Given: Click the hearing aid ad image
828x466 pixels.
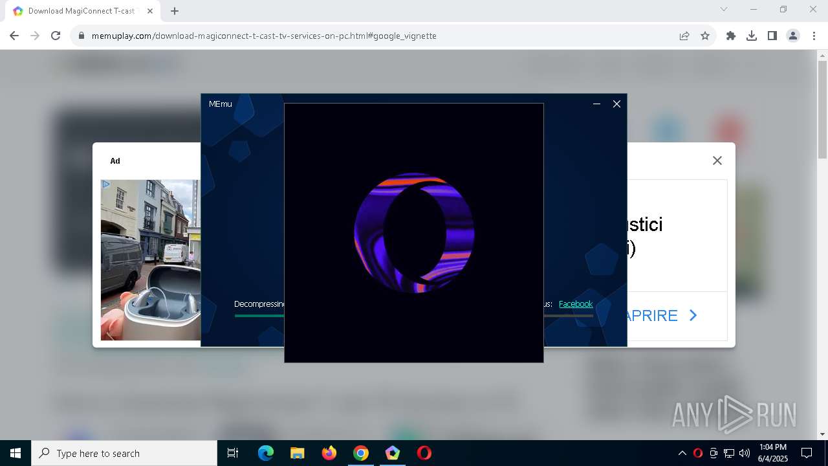Looking at the screenshot, I should (151, 260).
